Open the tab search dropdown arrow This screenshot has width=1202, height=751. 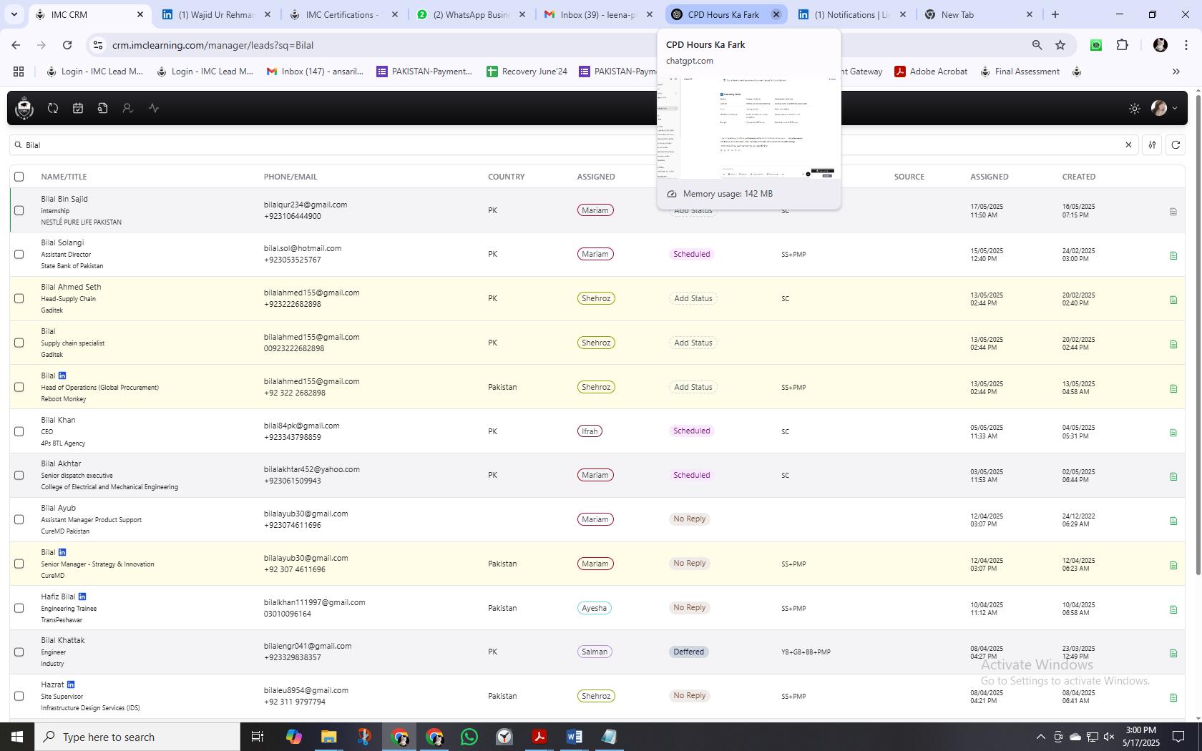[x=14, y=14]
